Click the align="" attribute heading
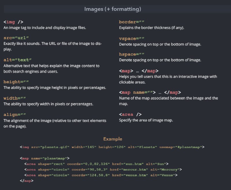 point(15,115)
